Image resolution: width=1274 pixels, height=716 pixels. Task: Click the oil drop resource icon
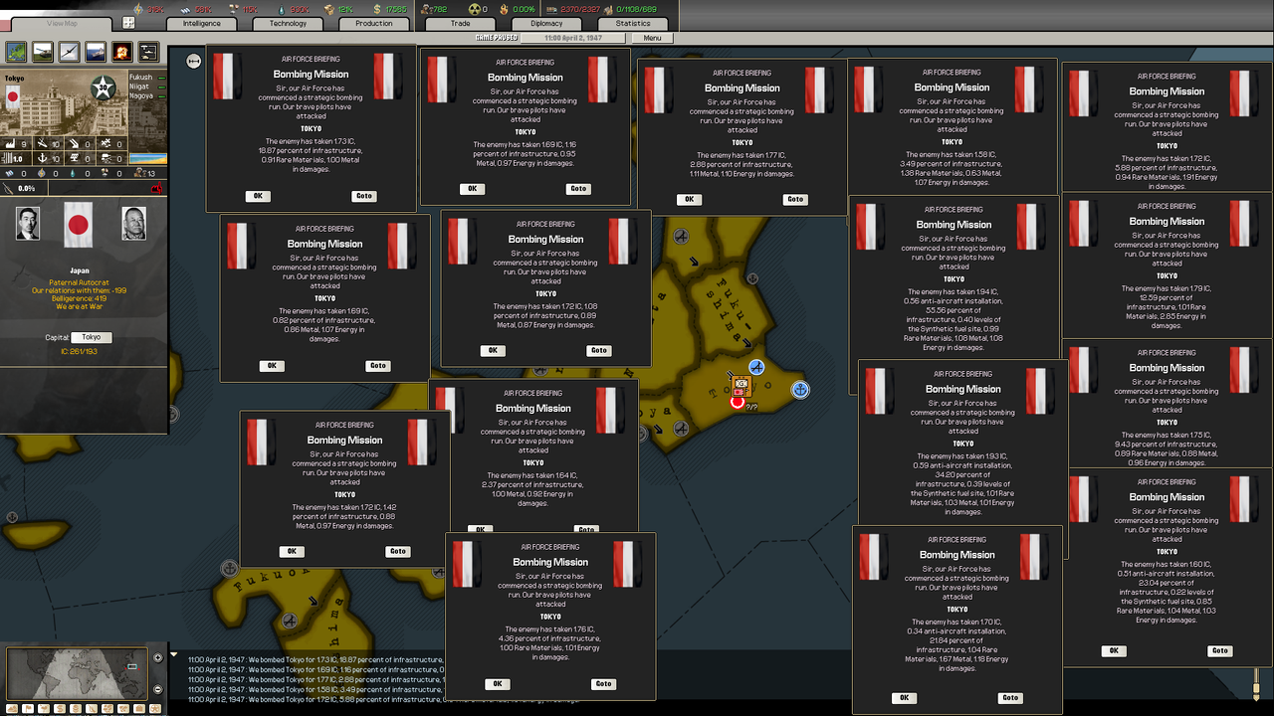click(x=282, y=9)
